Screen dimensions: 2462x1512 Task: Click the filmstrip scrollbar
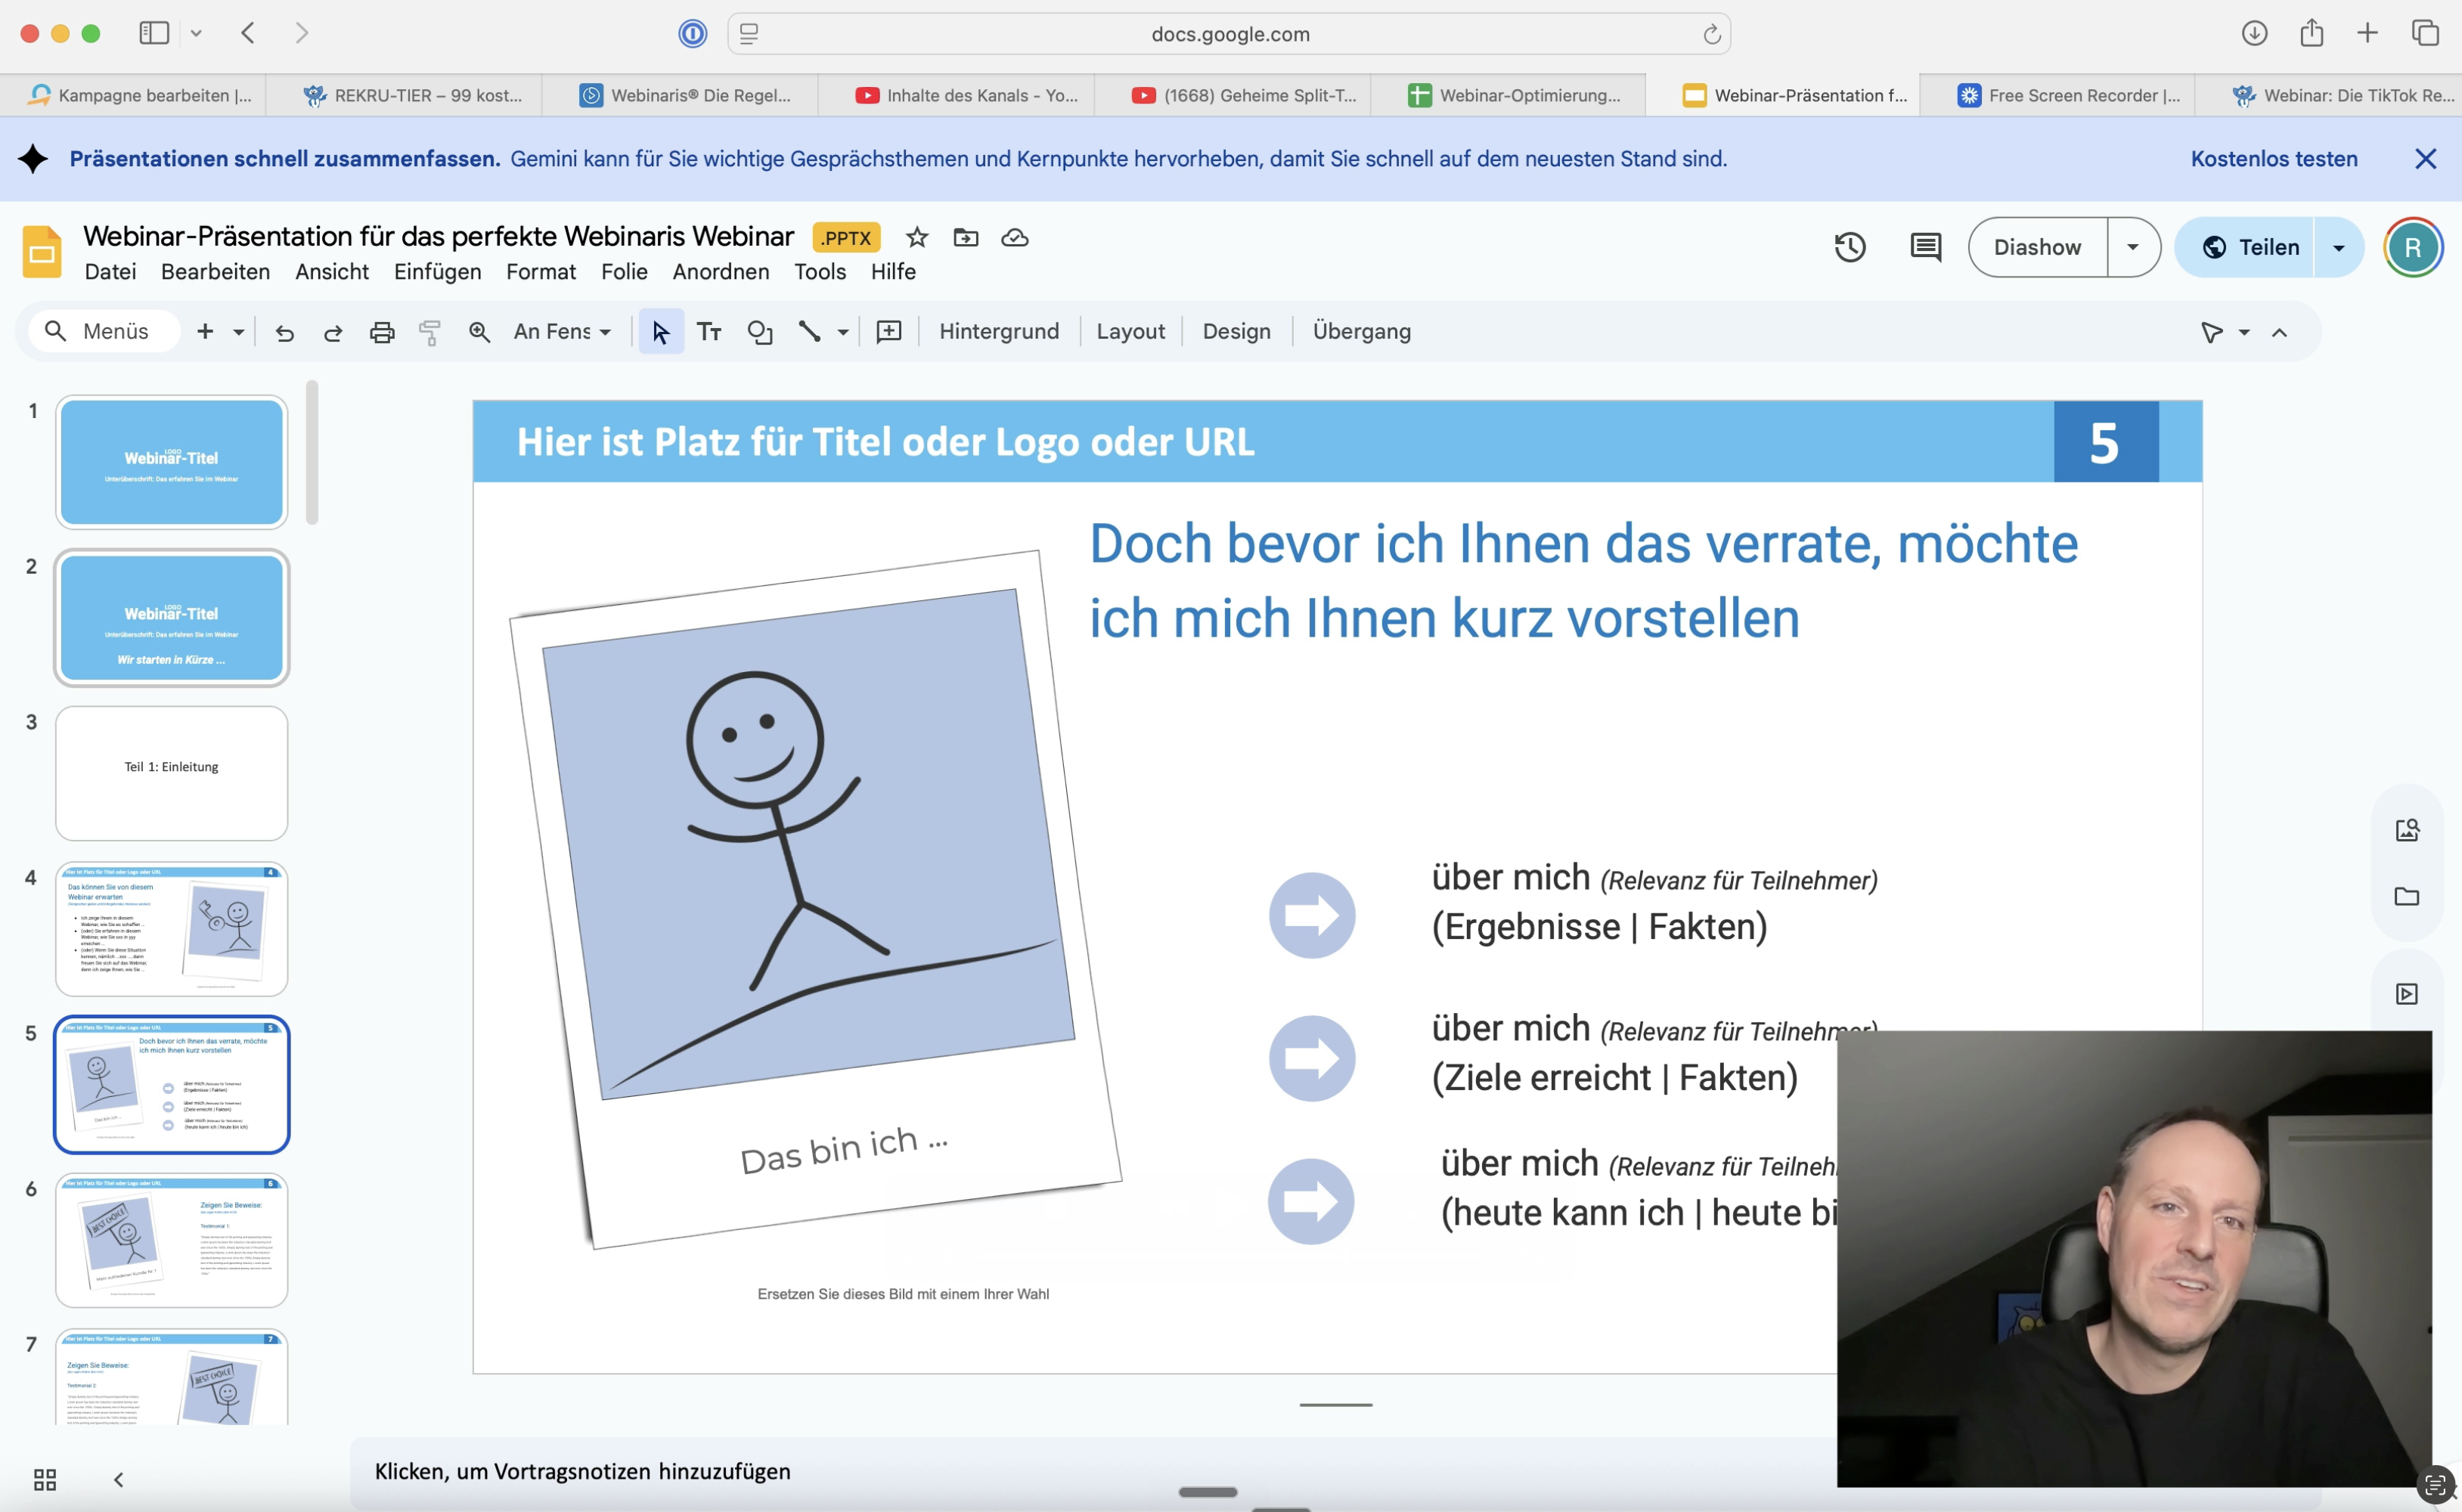[x=312, y=452]
